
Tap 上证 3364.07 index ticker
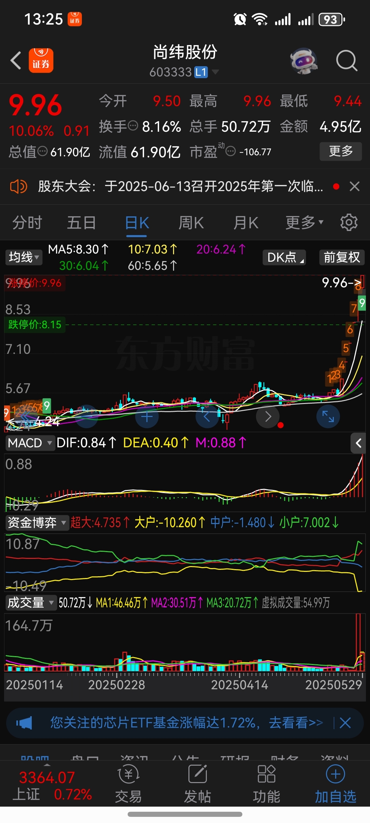coord(52,785)
